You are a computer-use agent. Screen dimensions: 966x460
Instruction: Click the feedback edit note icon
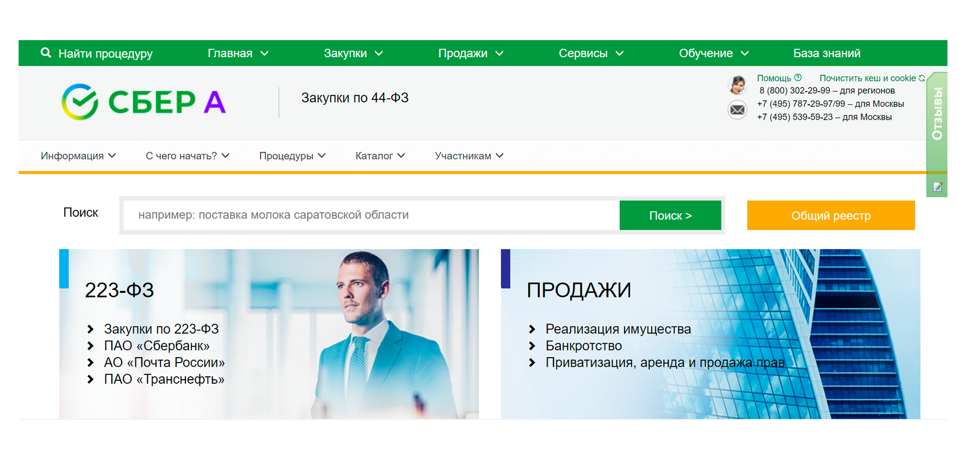pos(937,187)
